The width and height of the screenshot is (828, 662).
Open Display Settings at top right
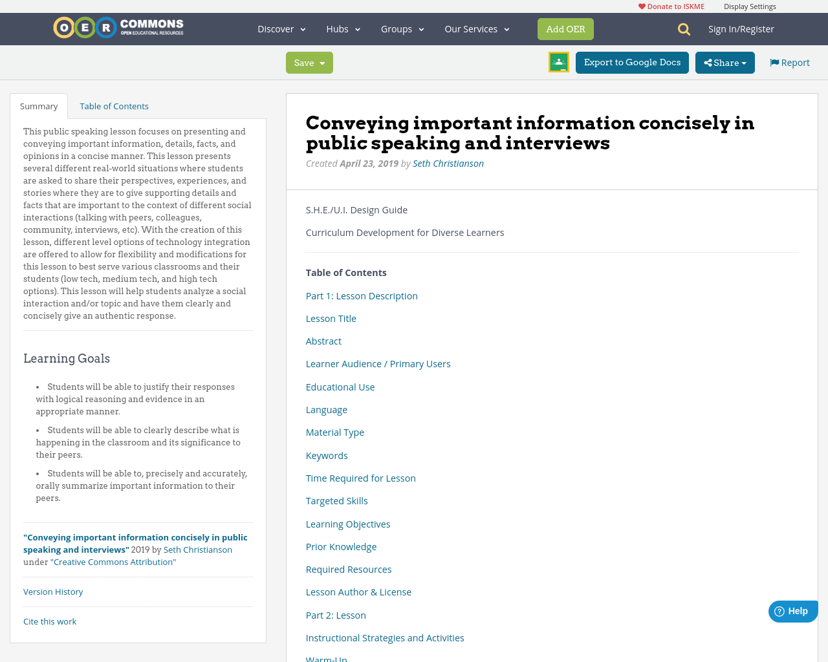(750, 5)
